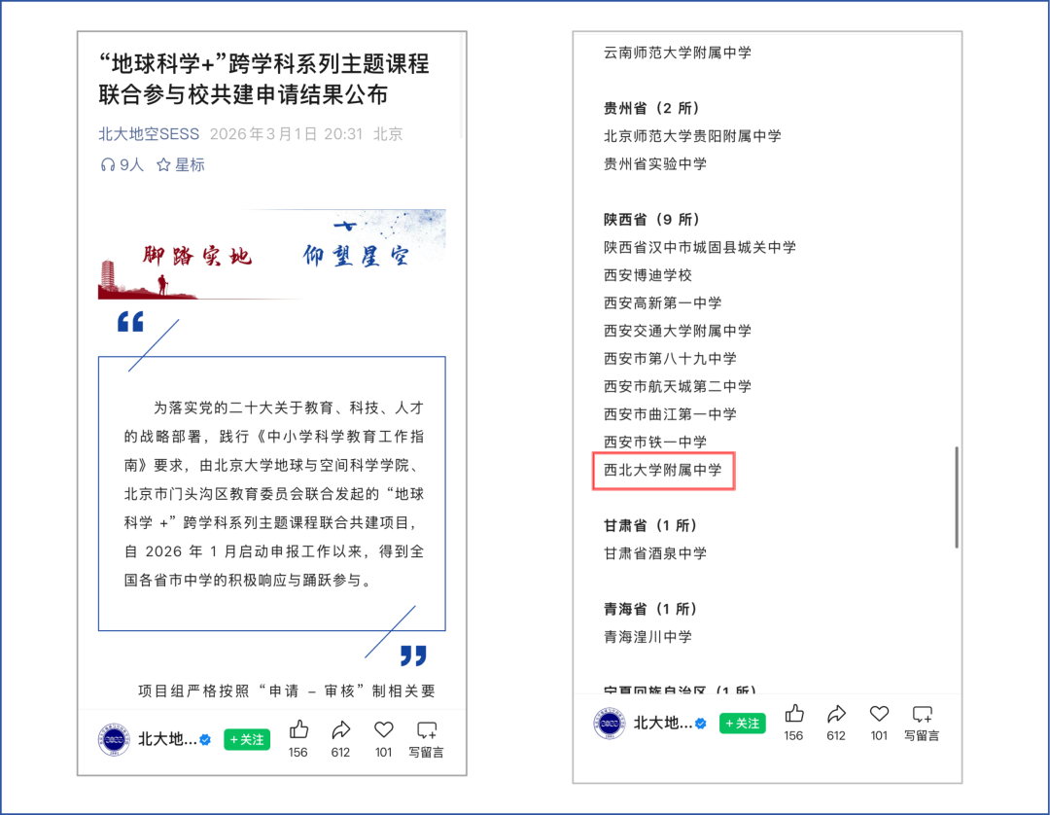Open the 北大地空SESS author name link

point(148,134)
